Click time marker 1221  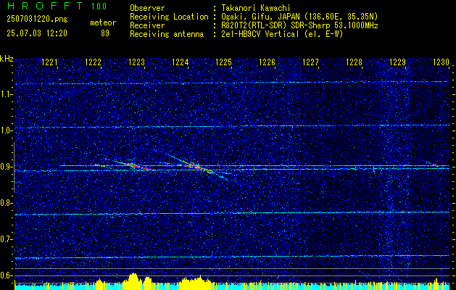(x=50, y=62)
